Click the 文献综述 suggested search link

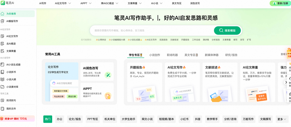point(174,40)
